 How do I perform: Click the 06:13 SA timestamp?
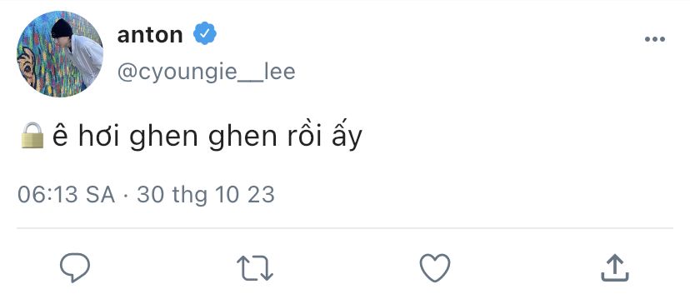pos(67,194)
